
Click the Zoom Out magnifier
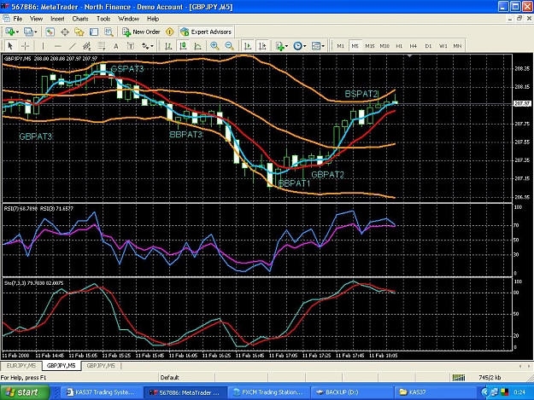pyautogui.click(x=230, y=46)
